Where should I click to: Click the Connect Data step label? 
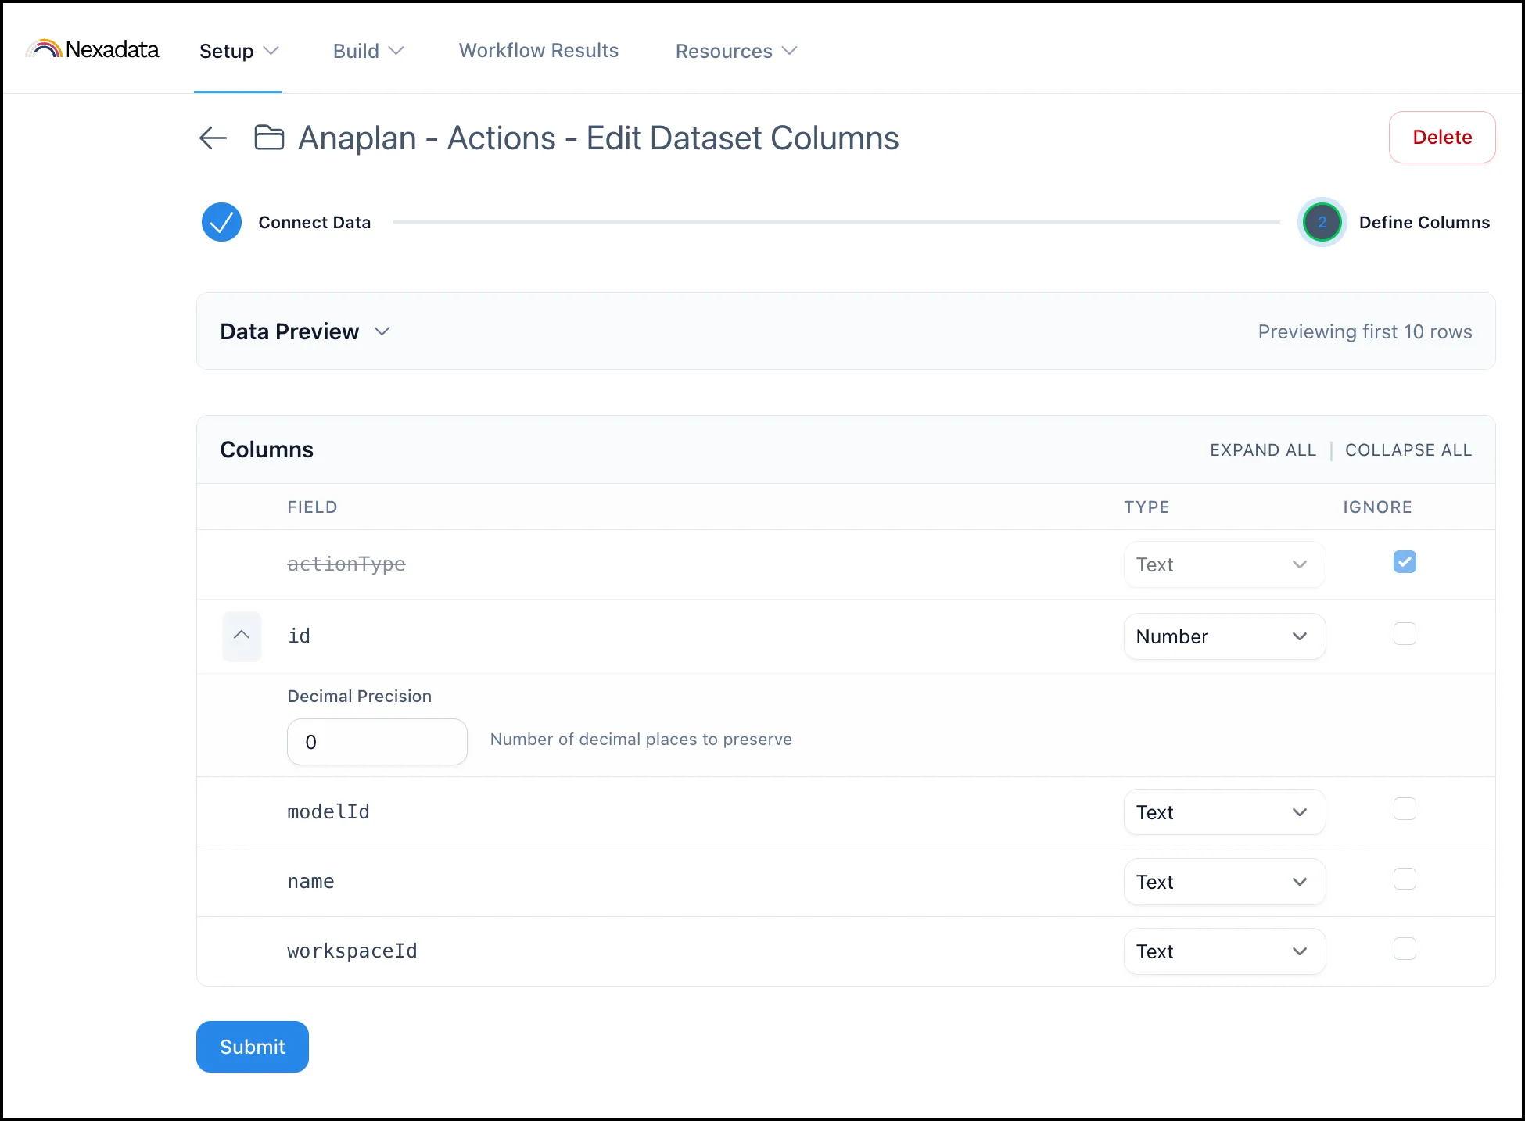[314, 223]
